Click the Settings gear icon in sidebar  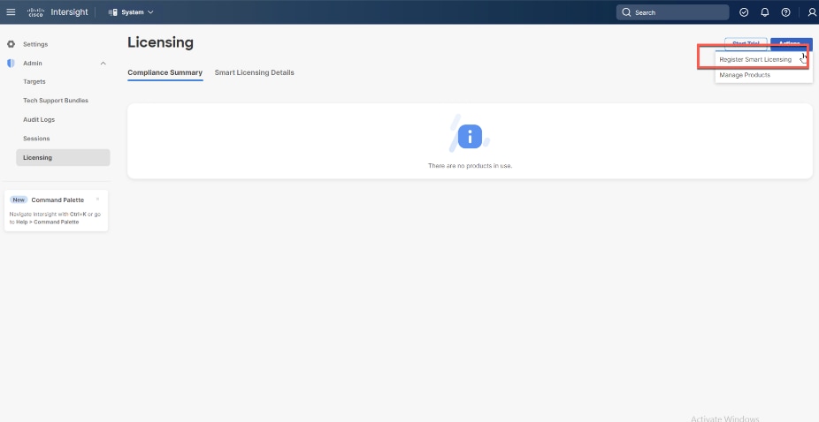pyautogui.click(x=11, y=44)
